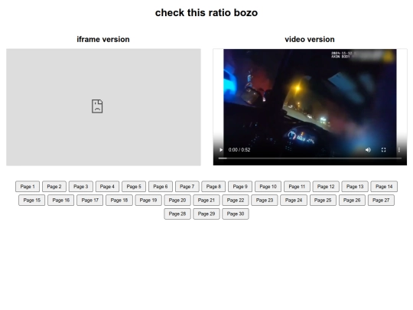Click the 0:00 / 0:52 time display
413x310 pixels.
(239, 150)
